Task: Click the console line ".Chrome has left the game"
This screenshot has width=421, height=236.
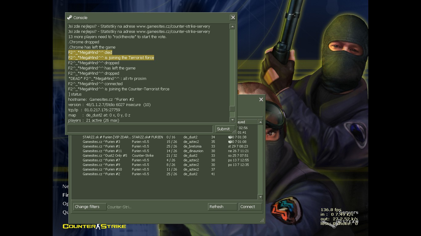Action: tap(92, 47)
